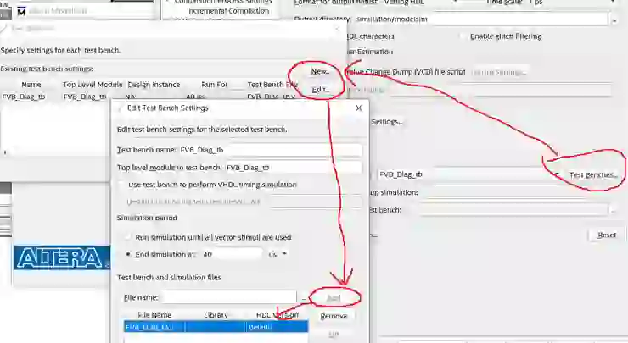The height and width of the screenshot is (343, 628).
Task: Click the Reset button in Settings window
Action: point(607,235)
